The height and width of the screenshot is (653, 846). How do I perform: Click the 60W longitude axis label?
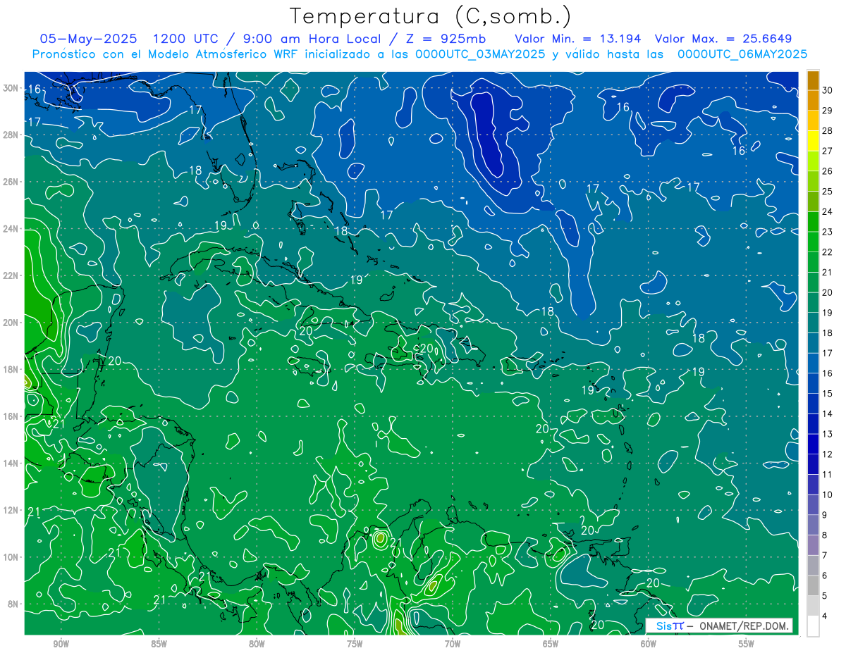pyautogui.click(x=649, y=644)
